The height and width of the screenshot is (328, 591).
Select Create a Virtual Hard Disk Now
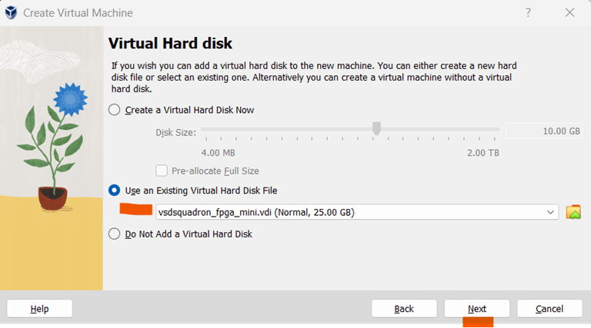coord(115,110)
